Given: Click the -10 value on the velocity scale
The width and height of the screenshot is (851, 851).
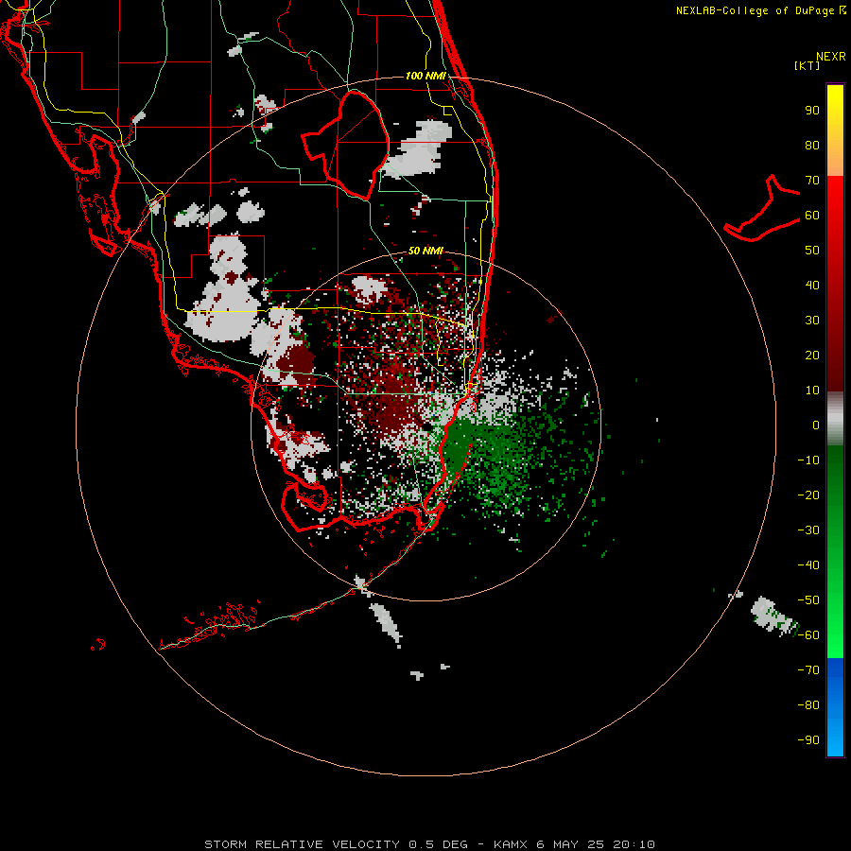Looking at the screenshot, I should (808, 460).
